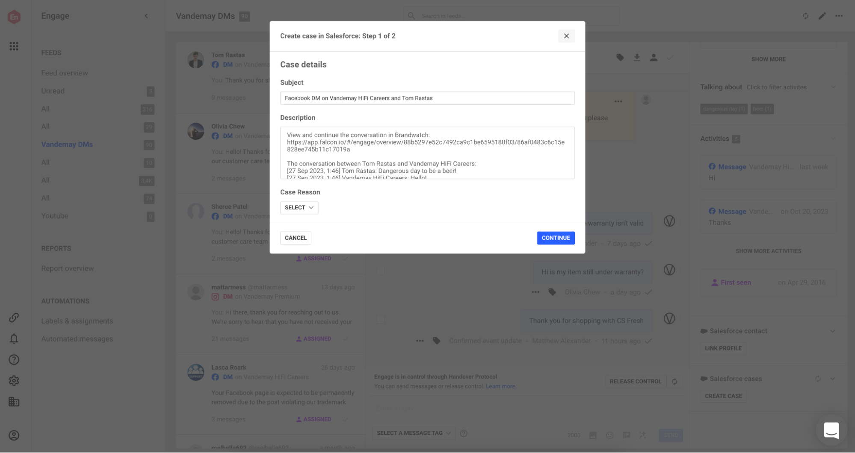Open SELECT A MESSAGE TAG dropdown
855x453 pixels.
coord(414,433)
